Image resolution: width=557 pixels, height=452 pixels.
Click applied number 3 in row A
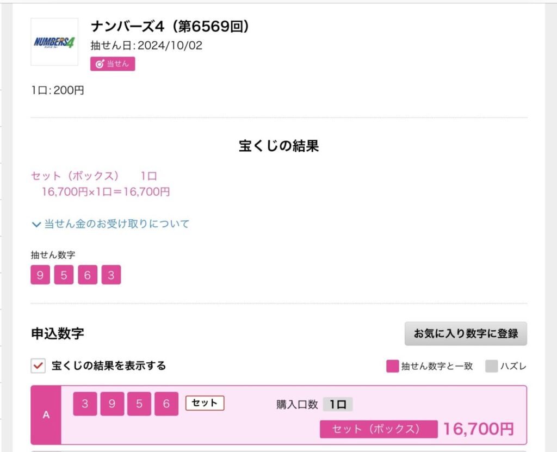click(85, 404)
